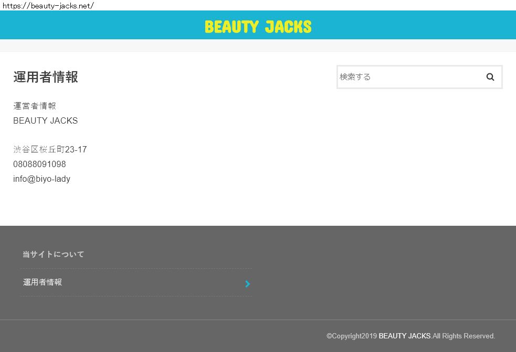Click the 運用者情報 page heading
This screenshot has height=352, width=516.
tap(46, 77)
